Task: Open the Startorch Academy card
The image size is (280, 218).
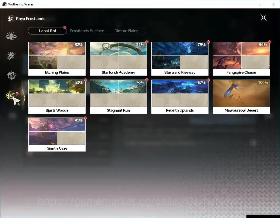Action: [x=118, y=59]
